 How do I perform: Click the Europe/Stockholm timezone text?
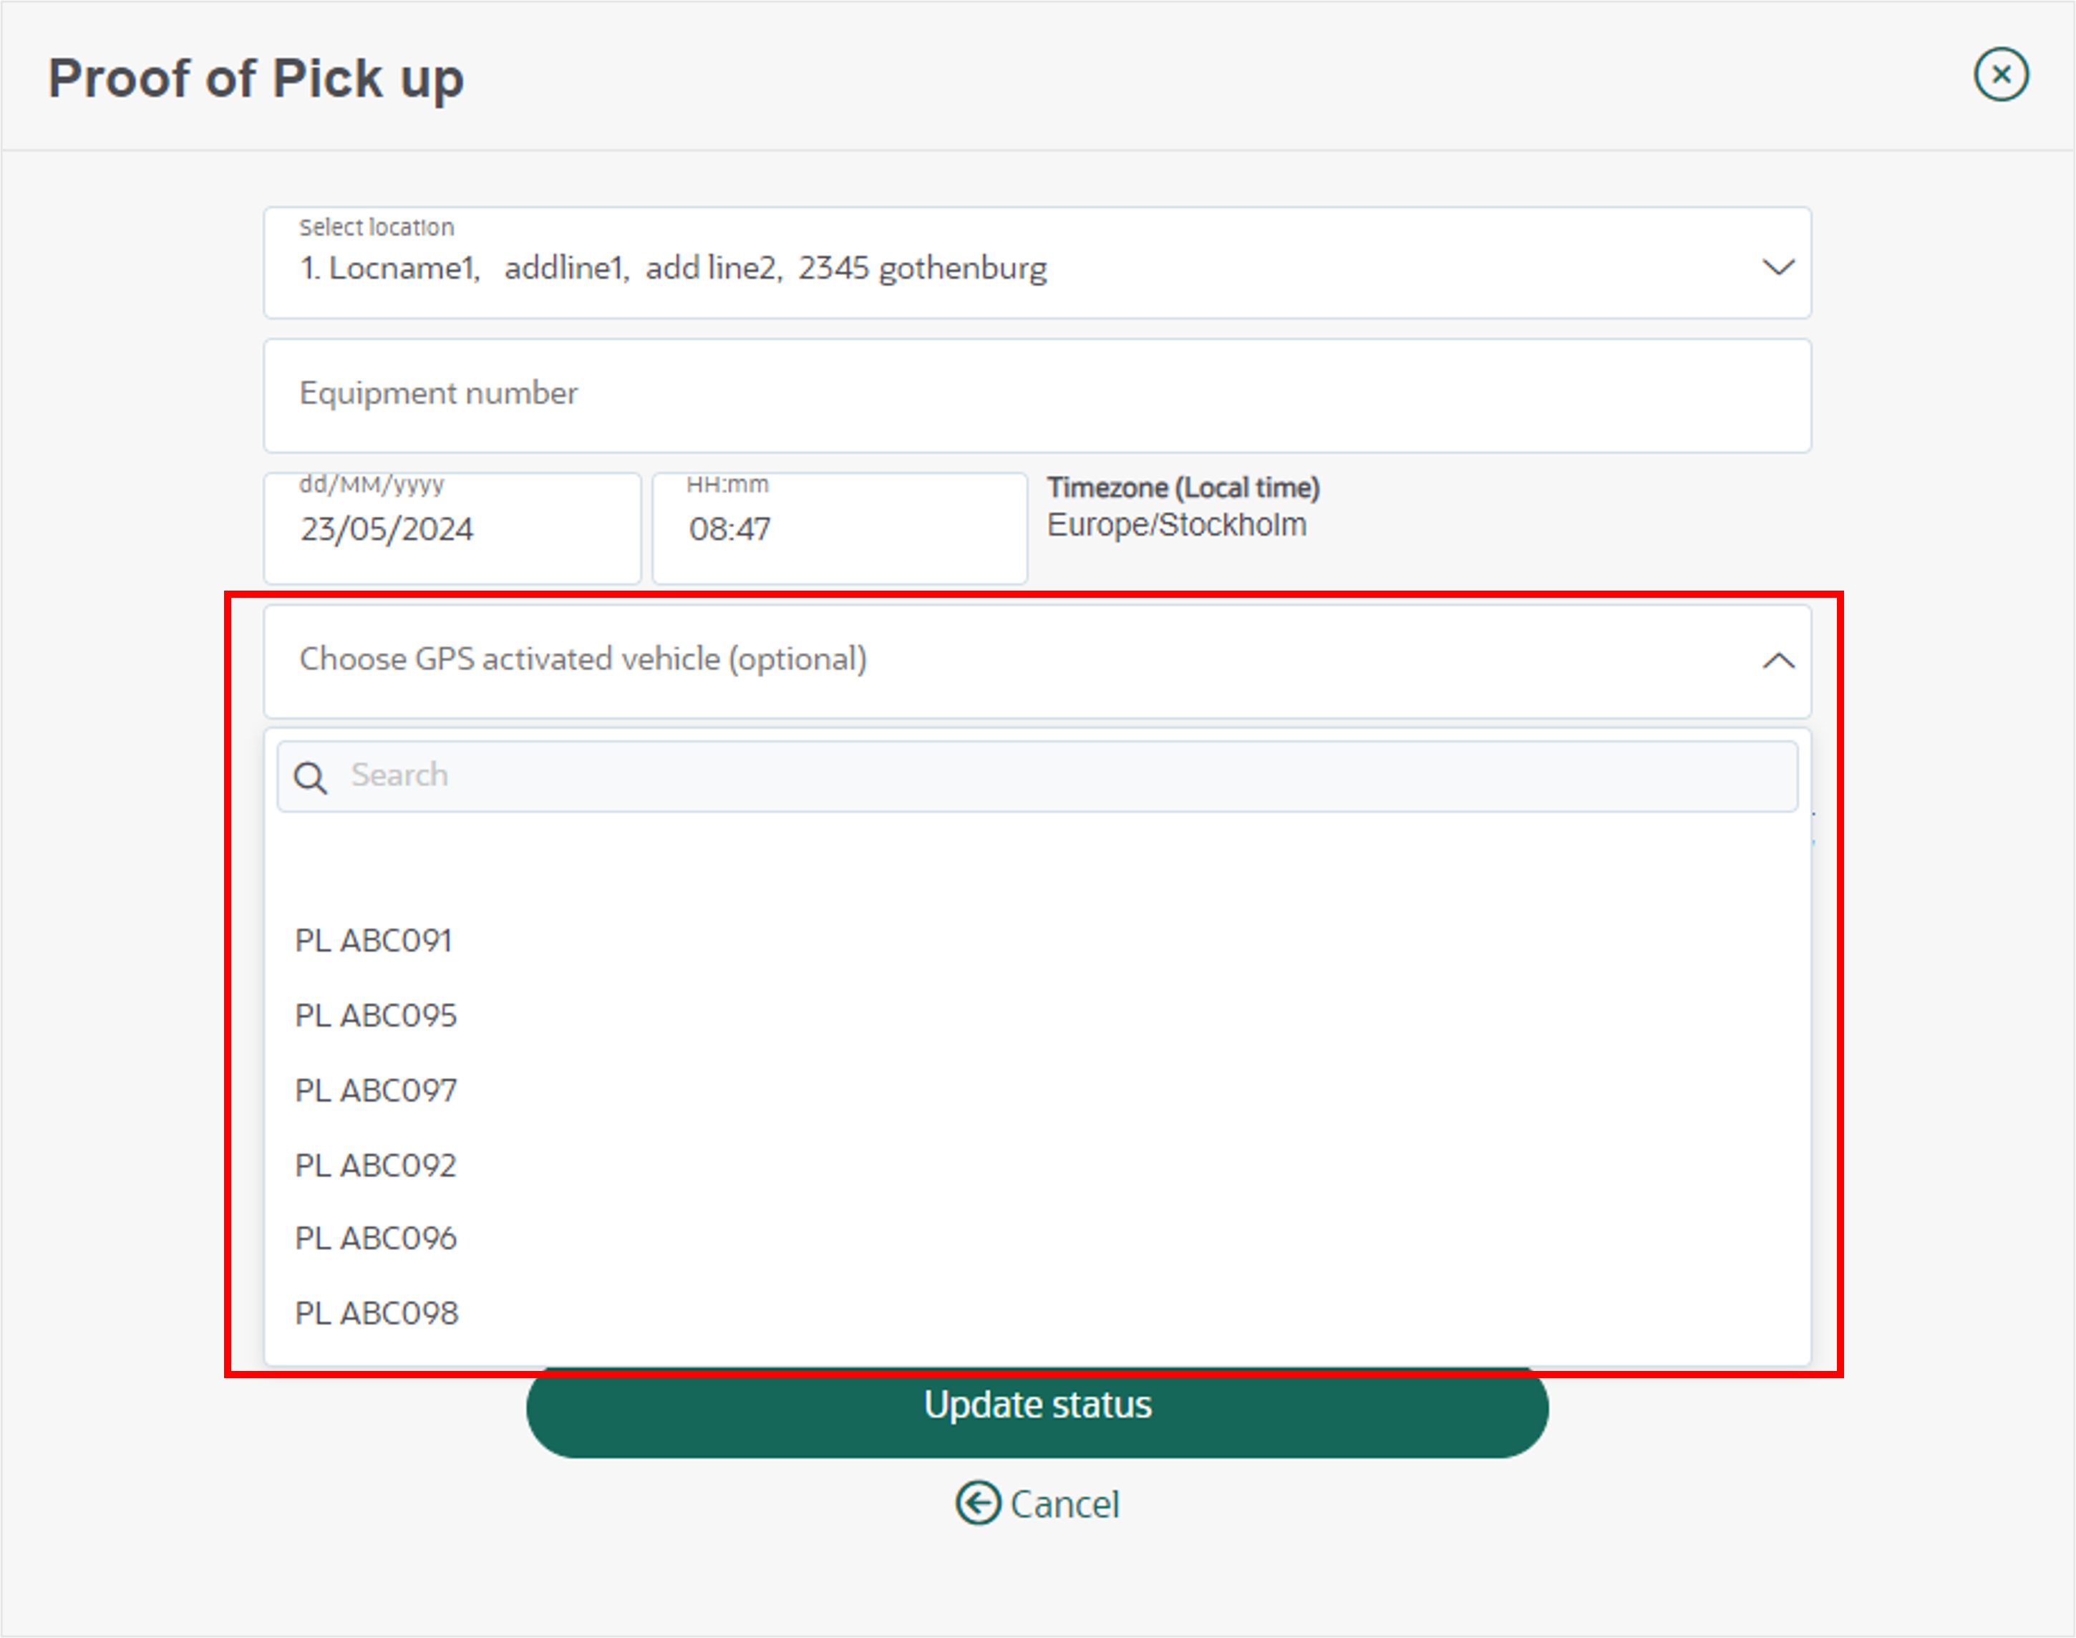[x=1177, y=525]
